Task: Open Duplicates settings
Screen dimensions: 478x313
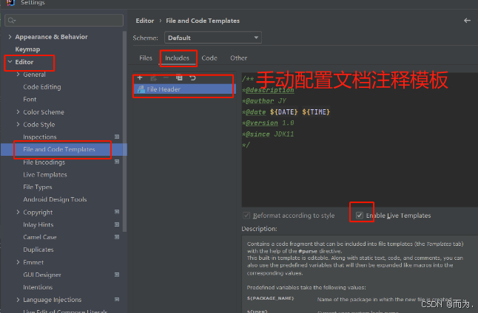Action: (x=38, y=250)
